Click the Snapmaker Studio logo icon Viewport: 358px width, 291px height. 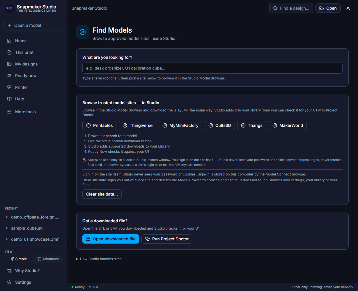pyautogui.click(x=9, y=8)
